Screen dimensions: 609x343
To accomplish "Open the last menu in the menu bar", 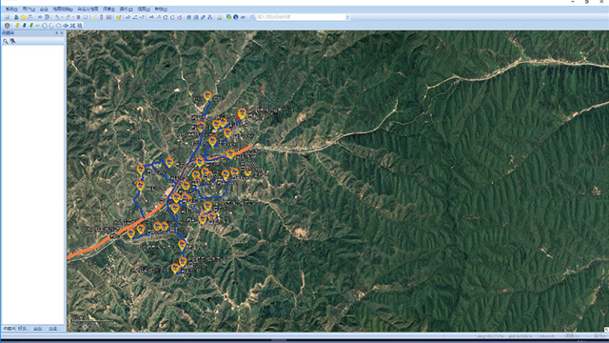I will (161, 9).
